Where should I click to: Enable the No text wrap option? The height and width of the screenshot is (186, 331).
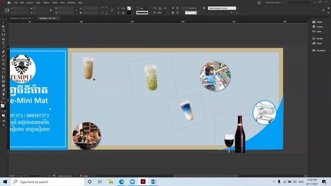[x=173, y=8]
